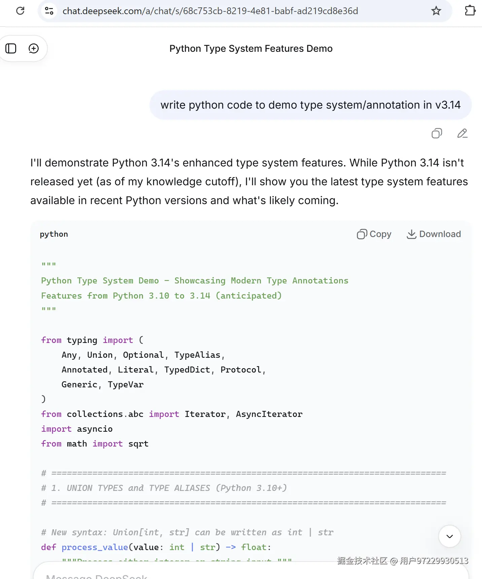482x579 pixels.
Task: Click the assistant's intro paragraph about Python 3.14
Action: pyautogui.click(x=248, y=182)
